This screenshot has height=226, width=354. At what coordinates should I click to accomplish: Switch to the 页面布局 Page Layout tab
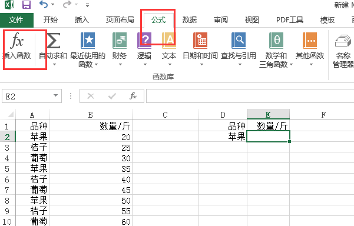coord(120,20)
